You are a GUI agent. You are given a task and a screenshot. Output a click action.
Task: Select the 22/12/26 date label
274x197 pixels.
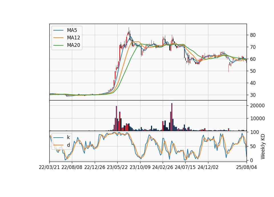pyautogui.click(x=95, y=167)
